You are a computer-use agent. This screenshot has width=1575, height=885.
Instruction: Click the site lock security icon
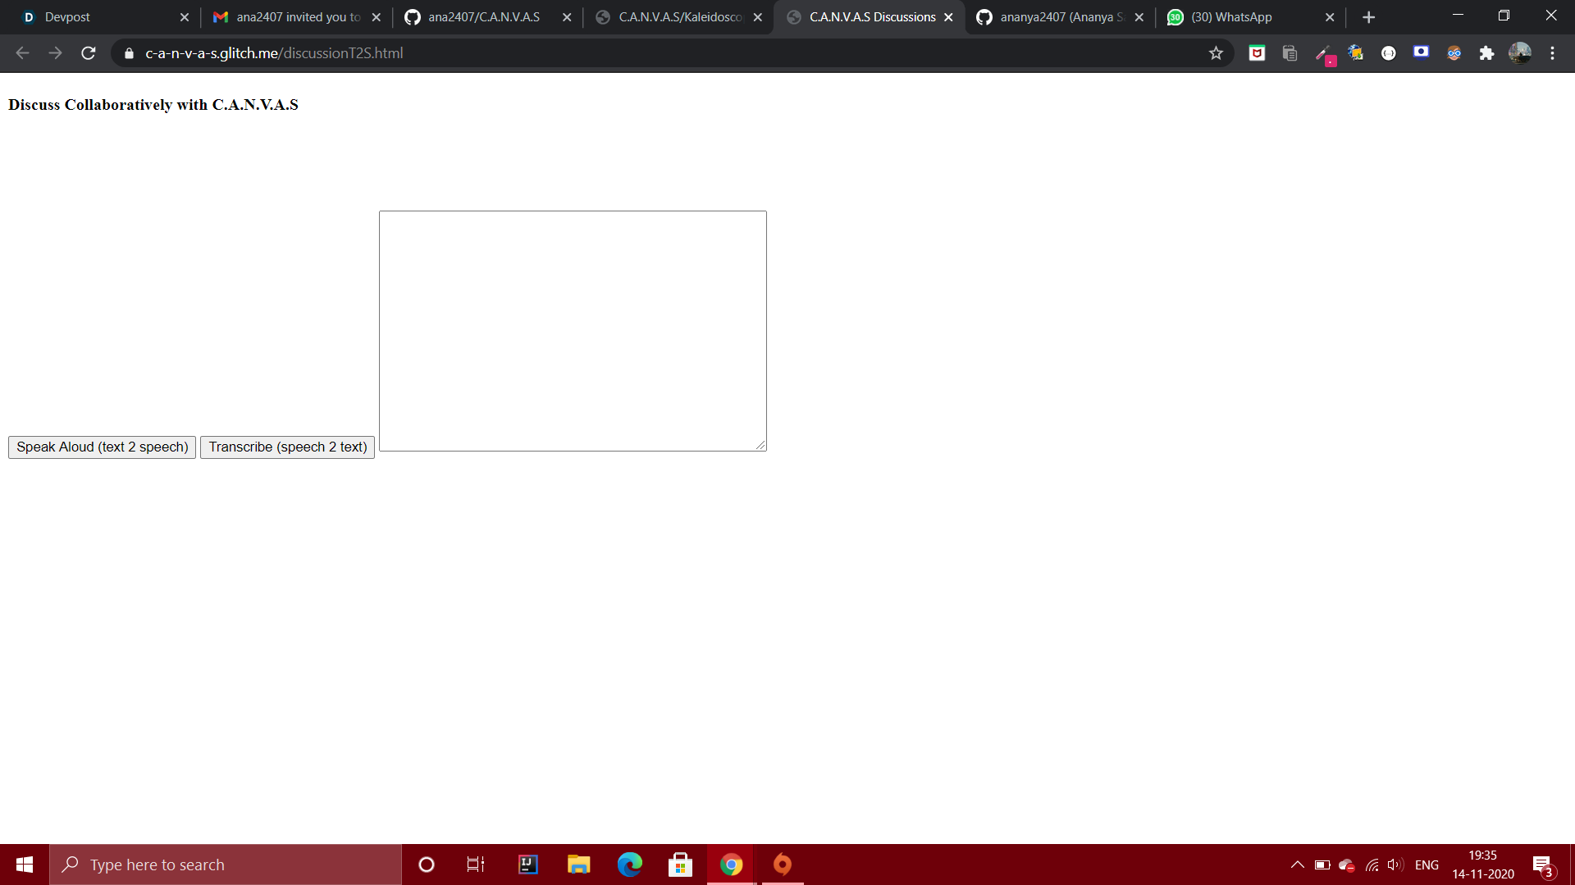pos(129,53)
